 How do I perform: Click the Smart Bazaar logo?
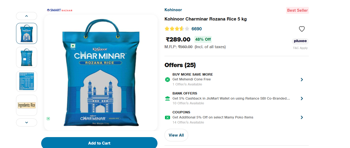pos(60,10)
